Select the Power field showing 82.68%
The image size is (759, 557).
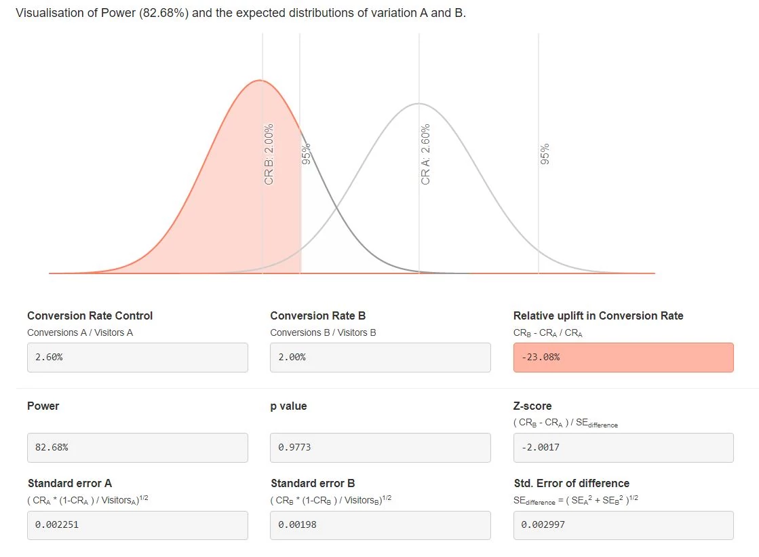137,447
